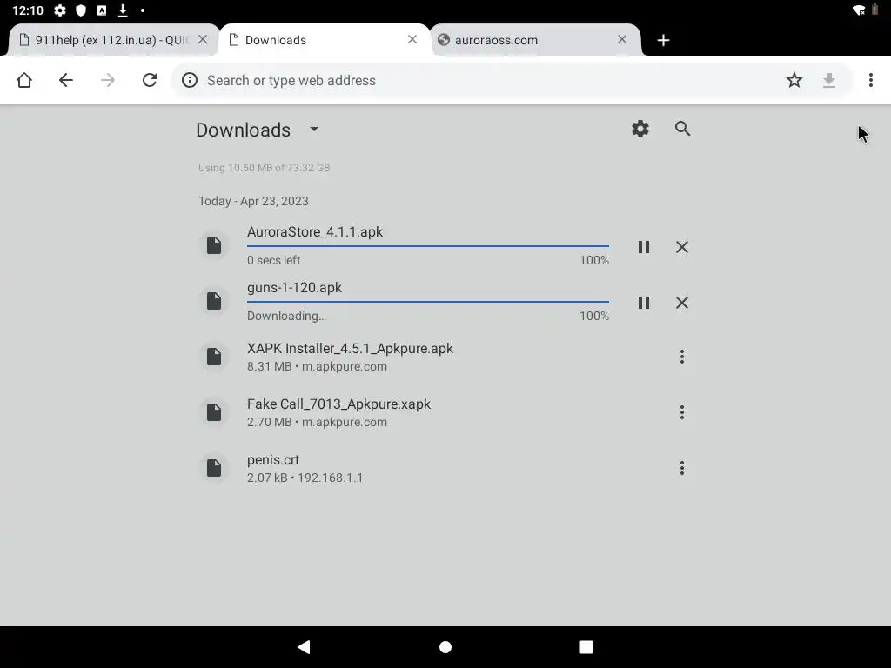Tap Android recent apps square button
The width and height of the screenshot is (891, 668).
point(586,647)
